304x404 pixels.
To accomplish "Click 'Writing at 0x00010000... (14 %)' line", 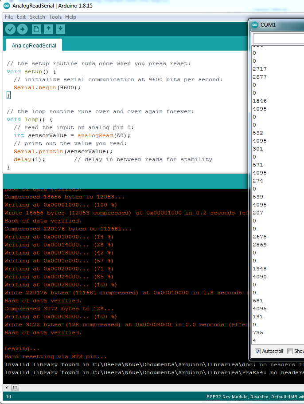I will pyautogui.click(x=59, y=237).
